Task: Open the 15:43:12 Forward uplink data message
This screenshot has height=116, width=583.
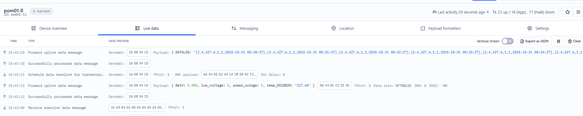Action: 291,86
